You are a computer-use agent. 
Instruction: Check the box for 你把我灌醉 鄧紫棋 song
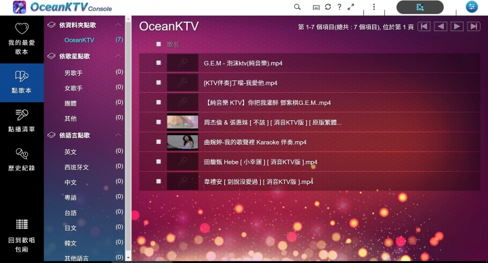point(159,102)
